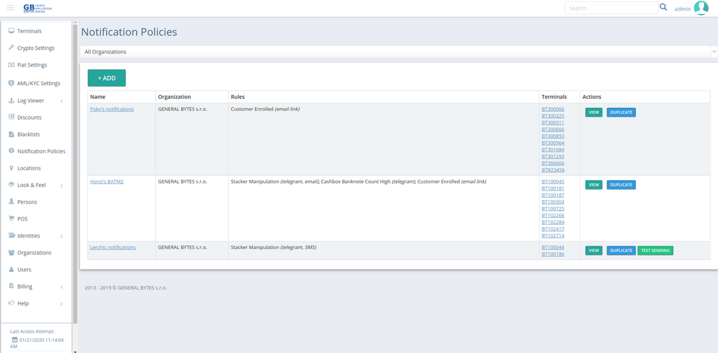The image size is (718, 353).
Task: Open the Horst's BATM2 policy link
Action: tap(107, 181)
